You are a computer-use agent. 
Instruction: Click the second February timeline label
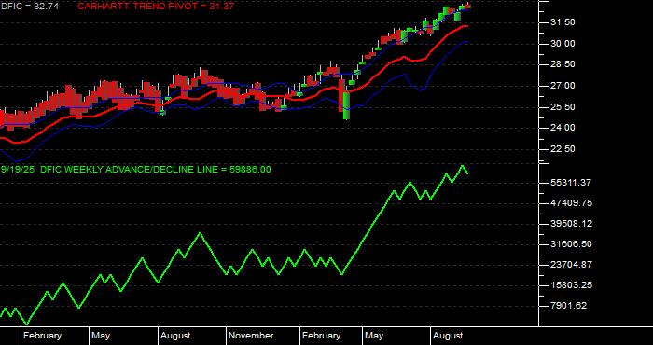point(322,336)
